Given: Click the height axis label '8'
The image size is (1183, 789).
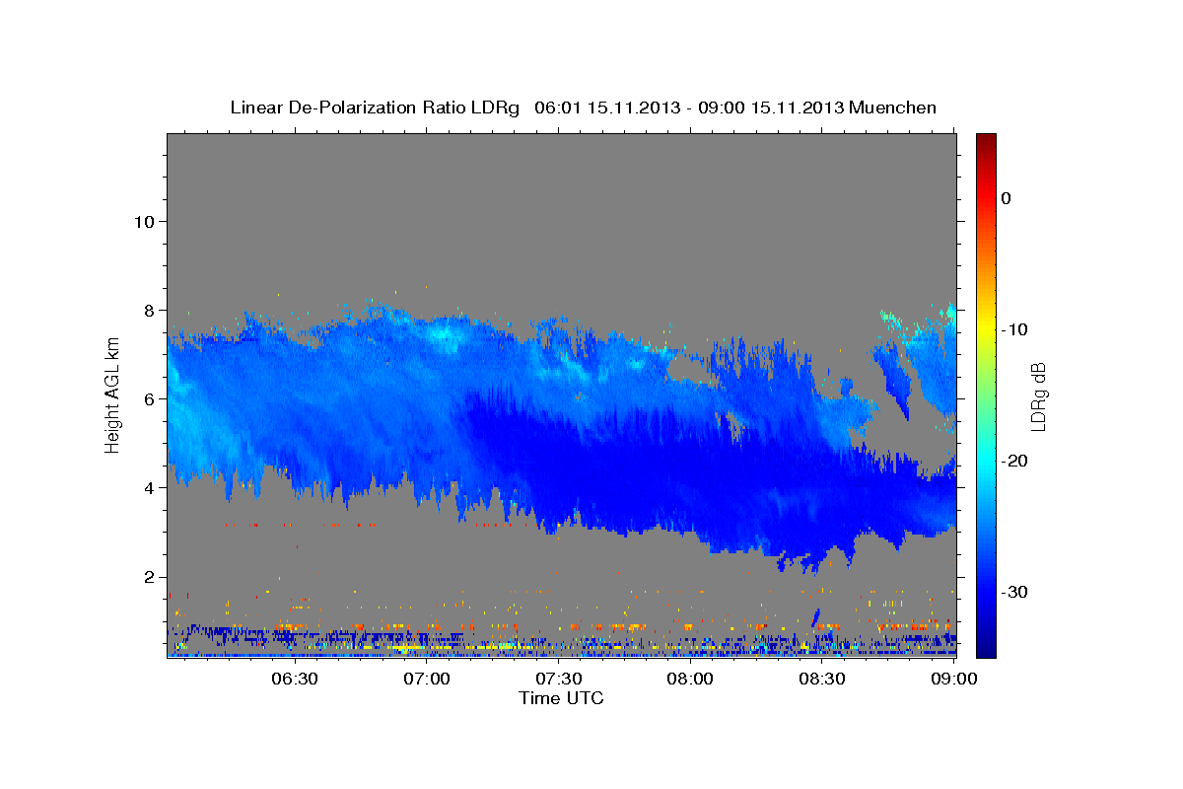Looking at the screenshot, I should pyautogui.click(x=150, y=310).
